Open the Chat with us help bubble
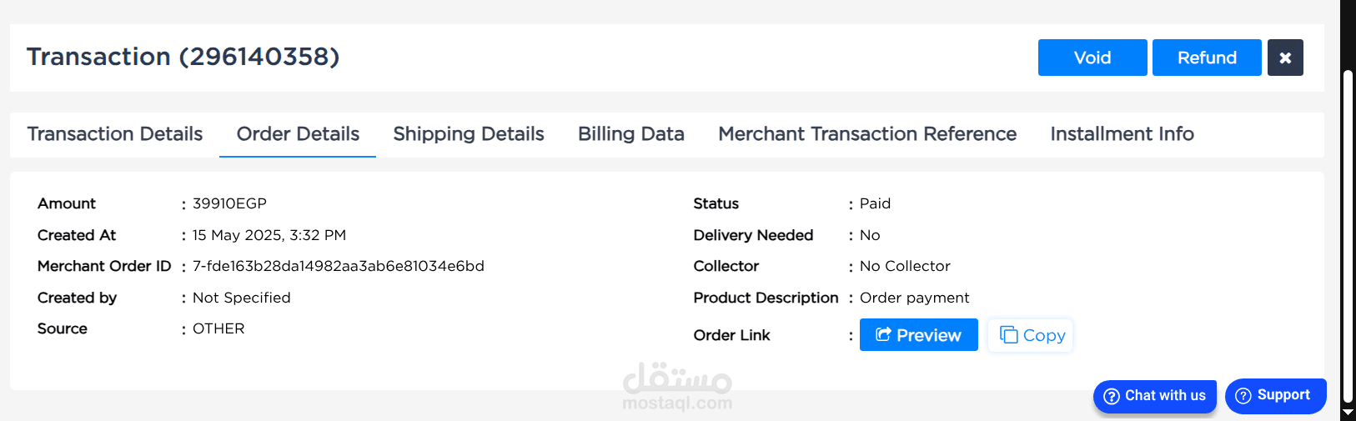Image resolution: width=1356 pixels, height=421 pixels. pyautogui.click(x=1154, y=396)
